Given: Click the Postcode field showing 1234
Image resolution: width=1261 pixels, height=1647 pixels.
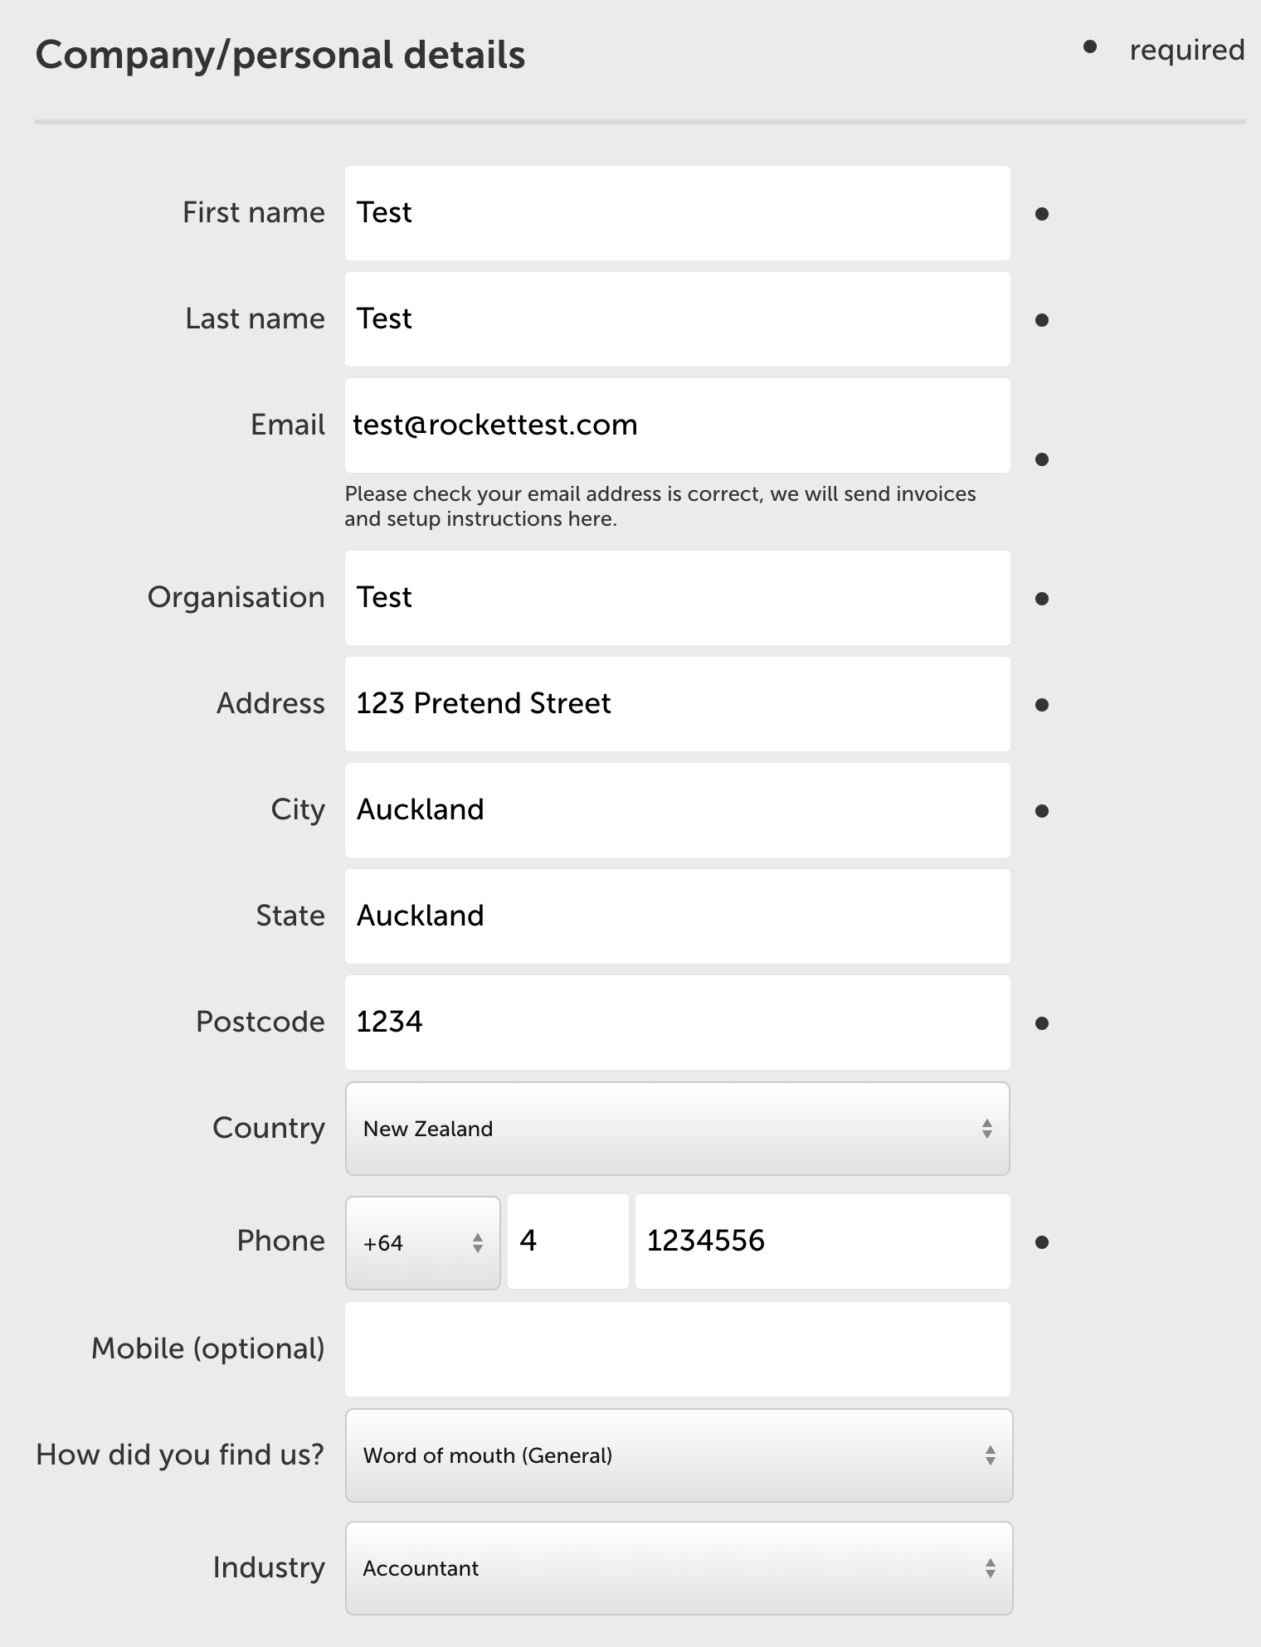Looking at the screenshot, I should (x=677, y=1023).
